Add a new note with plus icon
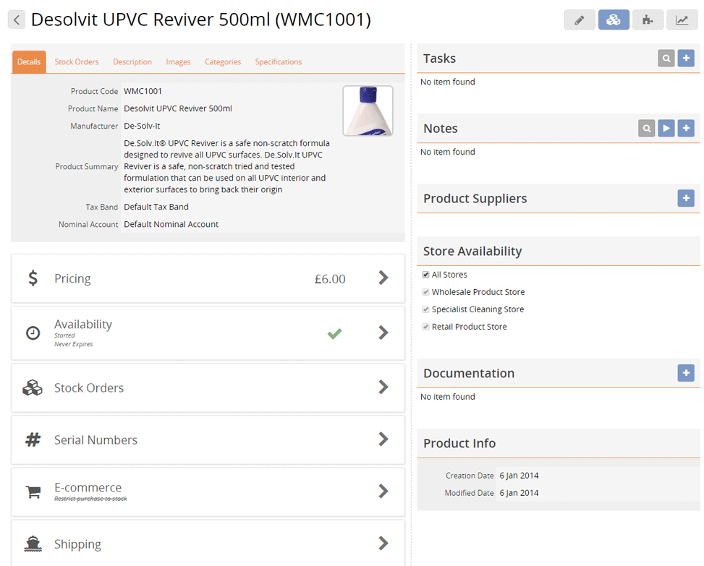 (x=686, y=128)
